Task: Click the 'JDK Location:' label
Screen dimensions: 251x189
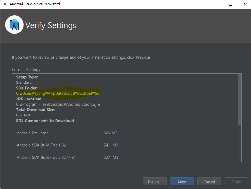Action: (x=29, y=99)
